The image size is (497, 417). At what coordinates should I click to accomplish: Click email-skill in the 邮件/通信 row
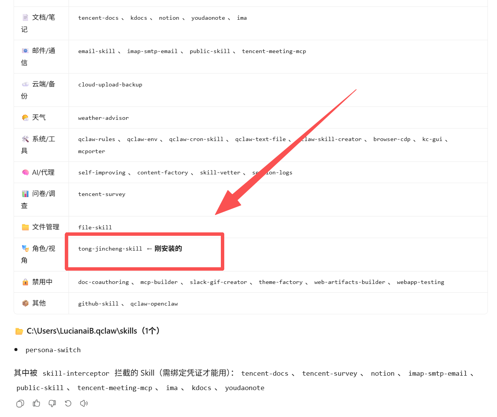click(x=97, y=51)
